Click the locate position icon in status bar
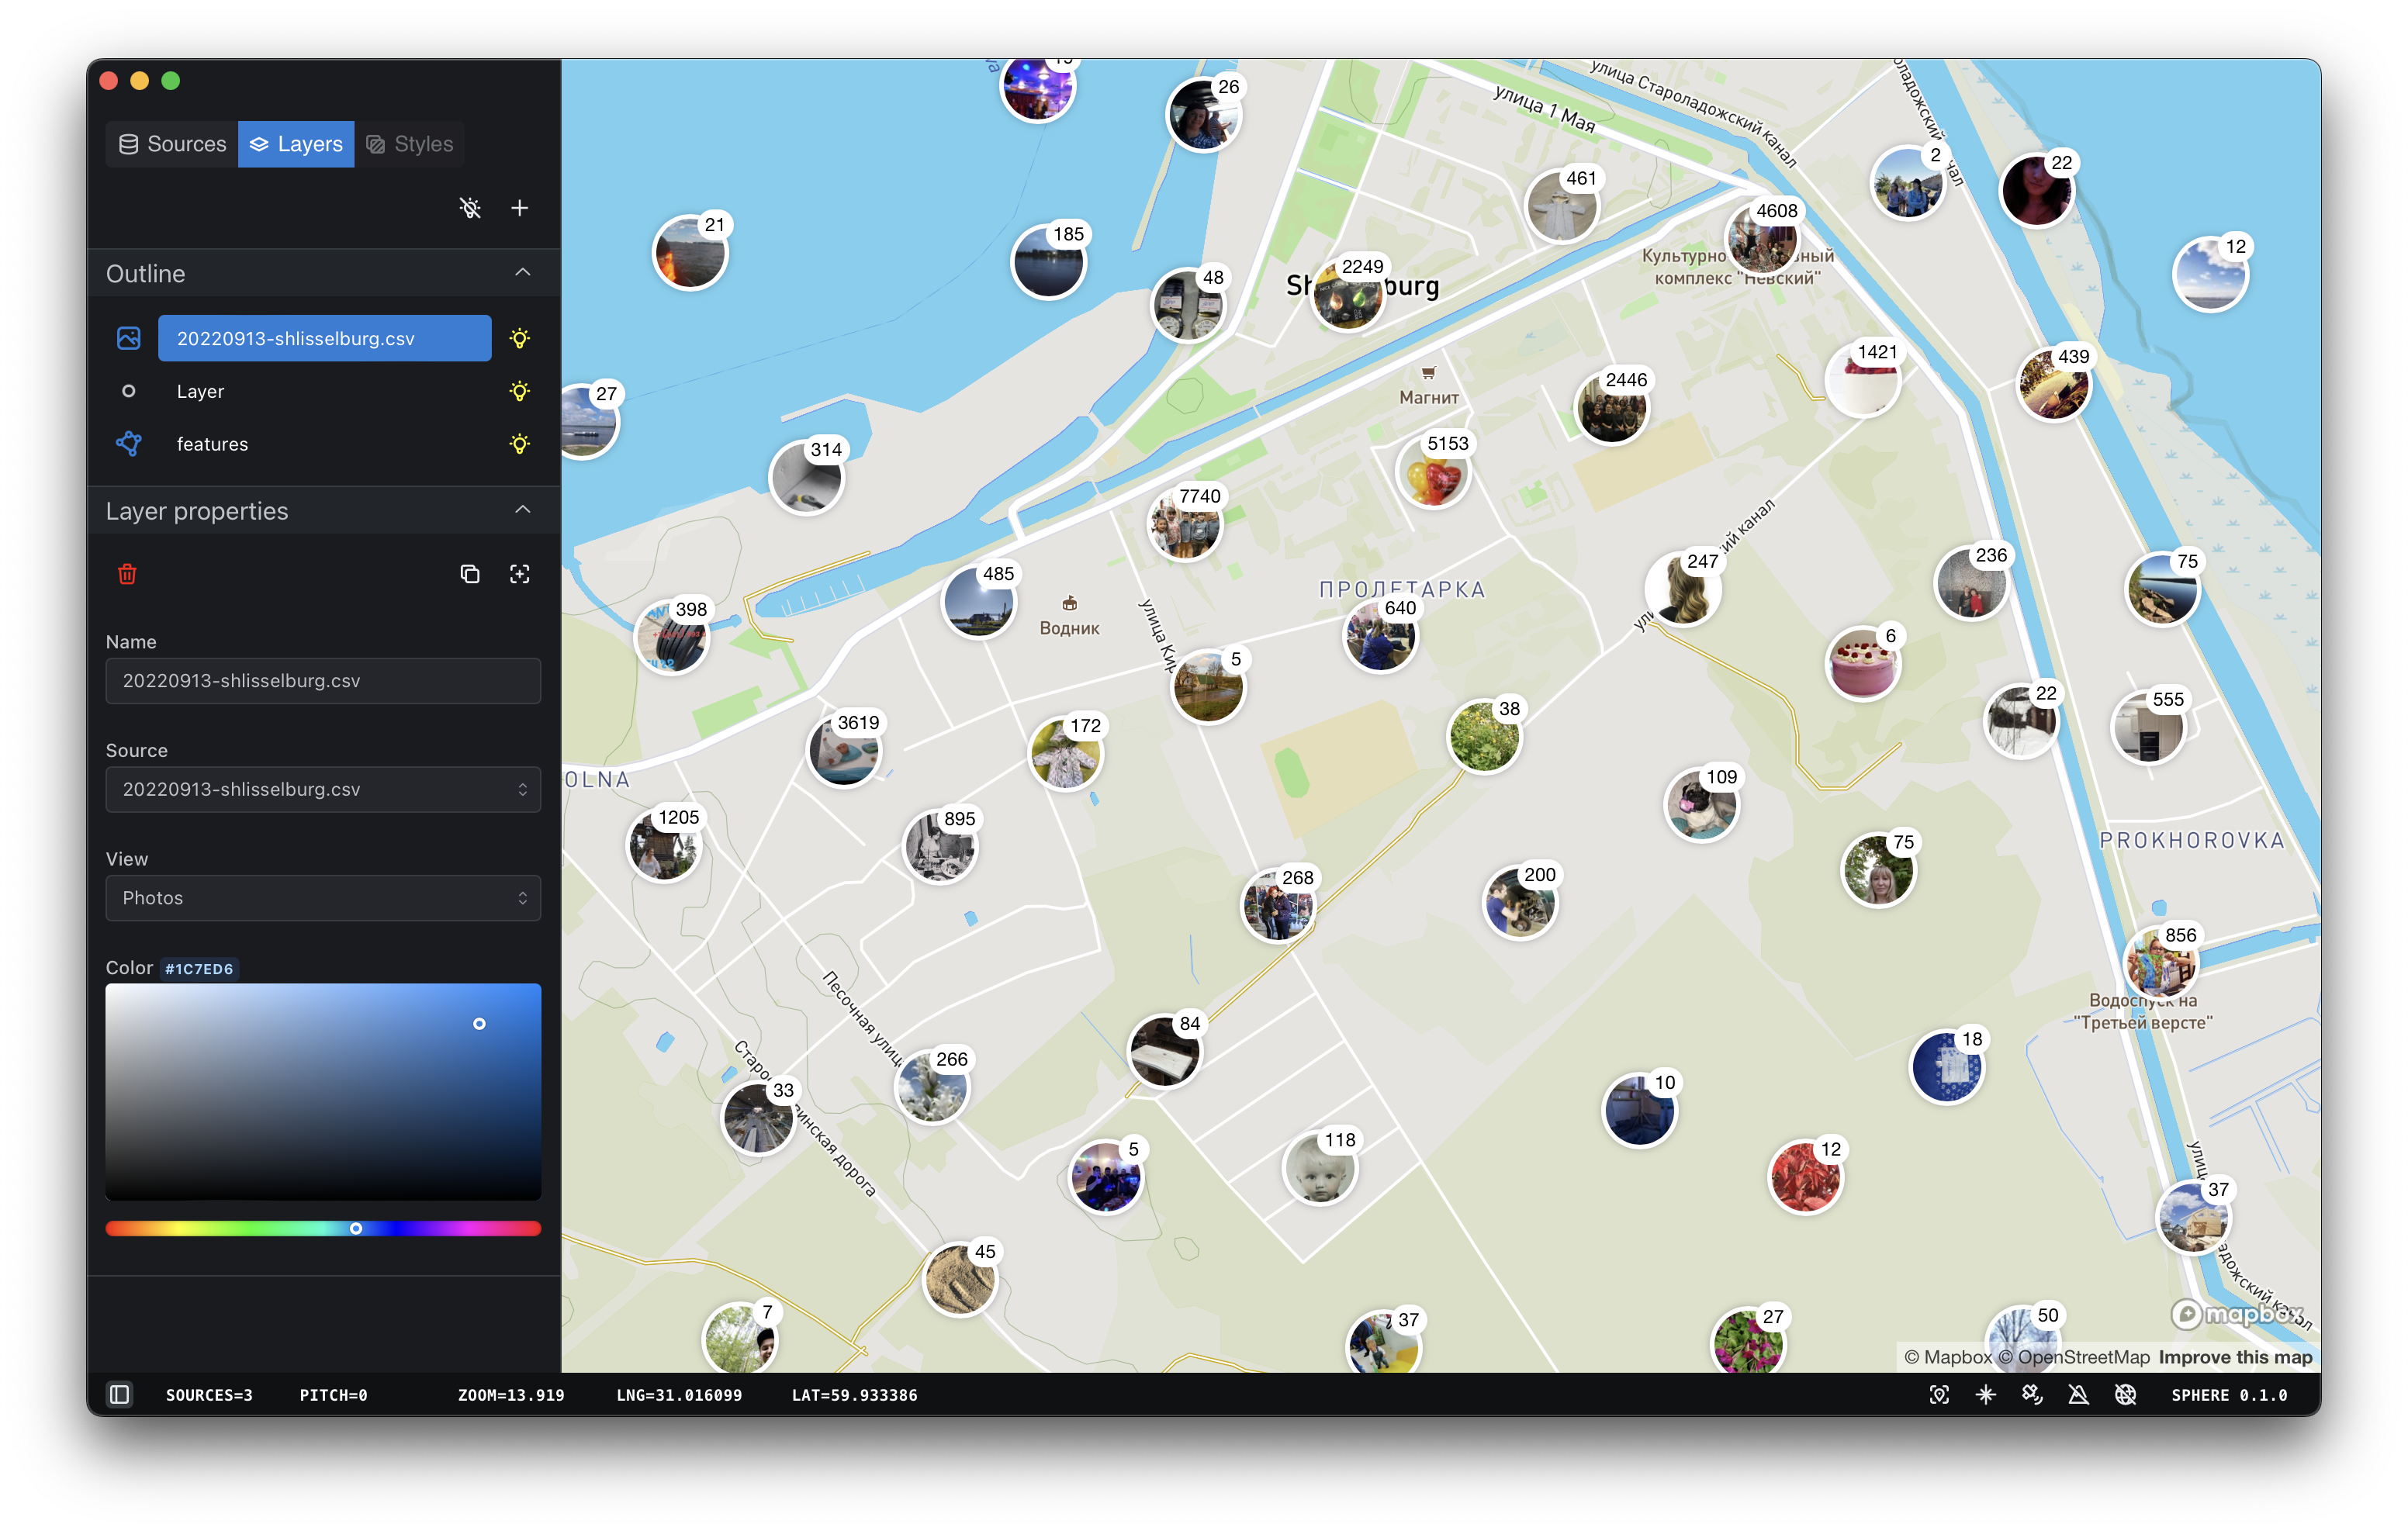 [1938, 1394]
